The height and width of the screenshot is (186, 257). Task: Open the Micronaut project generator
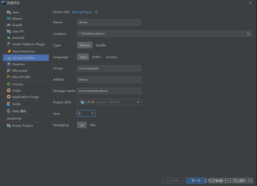tap(20, 70)
